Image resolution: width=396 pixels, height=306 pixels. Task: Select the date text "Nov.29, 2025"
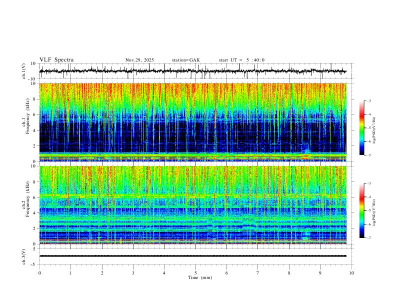[139, 60]
